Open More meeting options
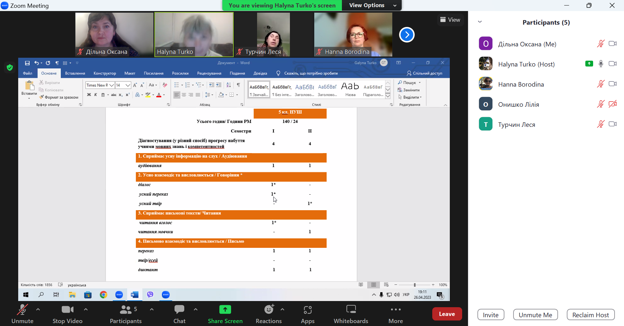 click(x=396, y=314)
